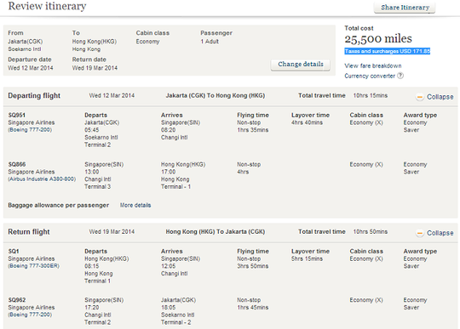Click return date Wed 19 Mar 2014 in summary
The image size is (460, 329).
pos(95,68)
